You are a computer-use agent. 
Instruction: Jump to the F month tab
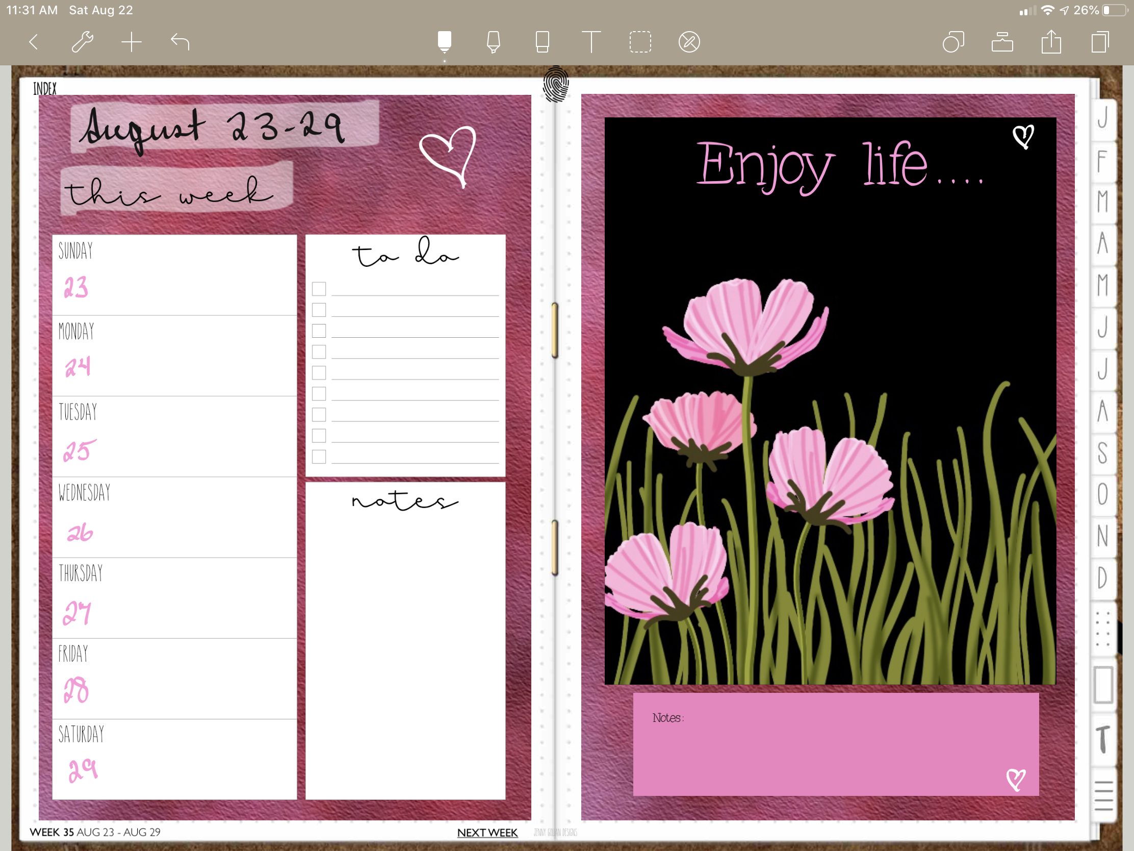tap(1102, 161)
